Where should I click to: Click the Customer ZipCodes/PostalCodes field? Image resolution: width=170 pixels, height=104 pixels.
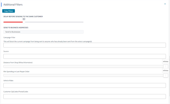coord(84,96)
